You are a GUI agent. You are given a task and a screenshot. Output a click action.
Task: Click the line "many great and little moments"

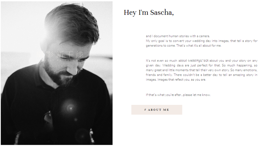pos(202,70)
